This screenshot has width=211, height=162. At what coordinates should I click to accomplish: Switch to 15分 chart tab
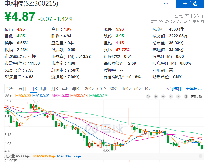click(126, 89)
